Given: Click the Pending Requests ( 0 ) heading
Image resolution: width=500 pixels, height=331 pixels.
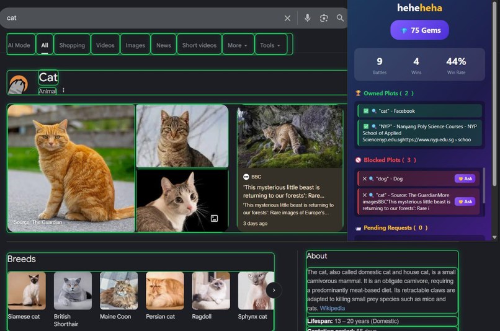Looking at the screenshot, I should (x=395, y=227).
